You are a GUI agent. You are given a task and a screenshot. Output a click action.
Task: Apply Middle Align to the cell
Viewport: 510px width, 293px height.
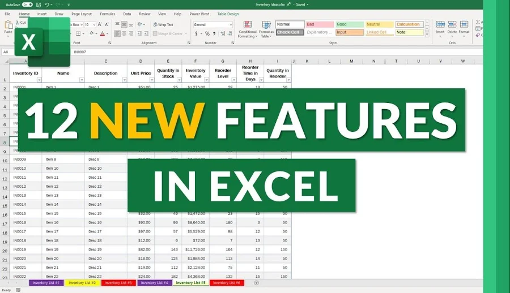click(x=124, y=24)
